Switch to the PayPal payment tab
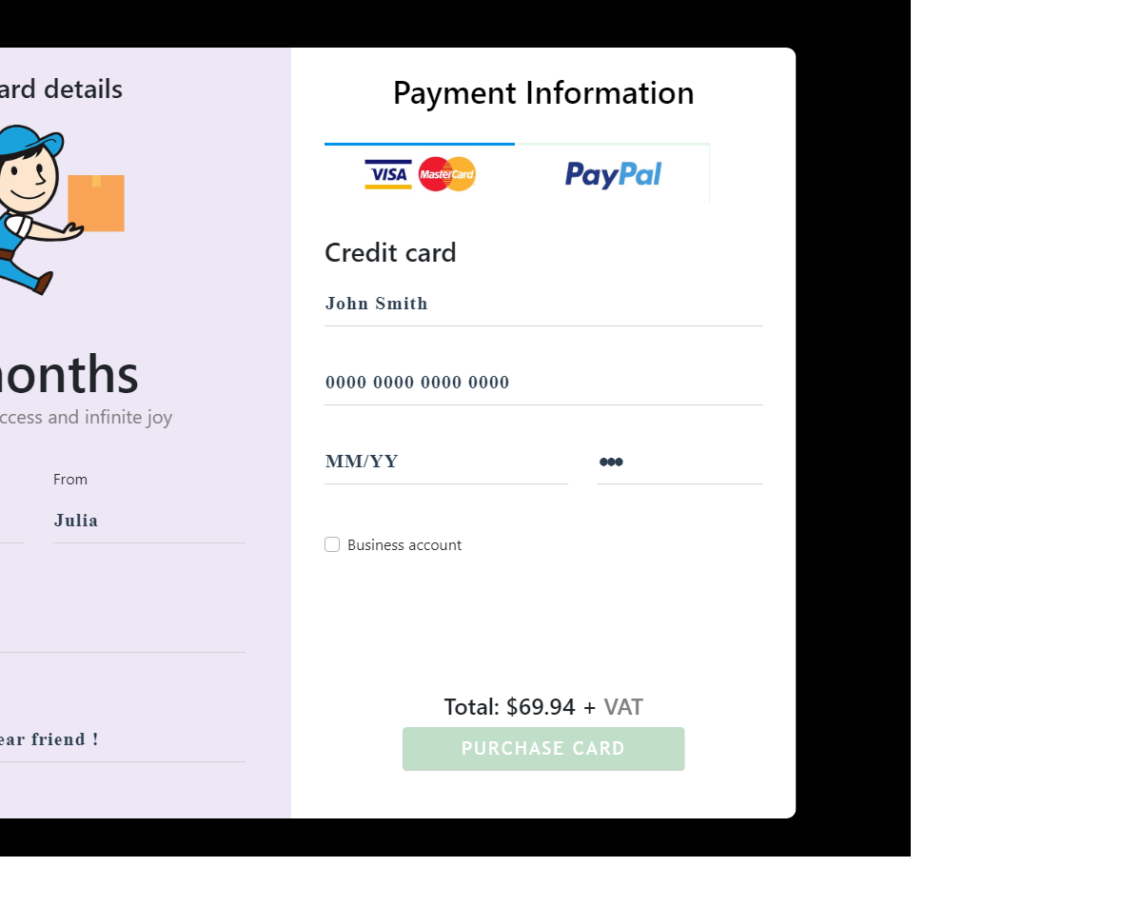The image size is (1142, 906). coord(613,174)
